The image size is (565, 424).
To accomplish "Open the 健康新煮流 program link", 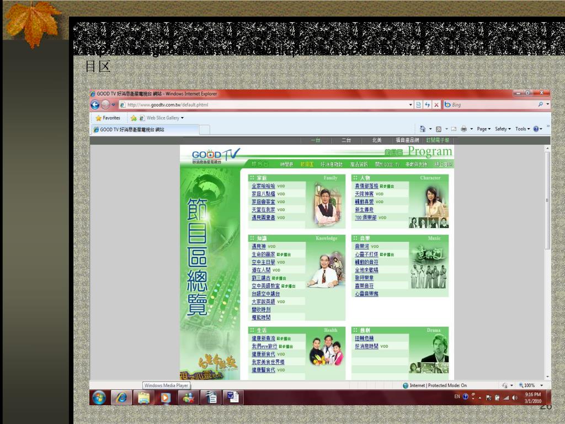I will (263, 338).
